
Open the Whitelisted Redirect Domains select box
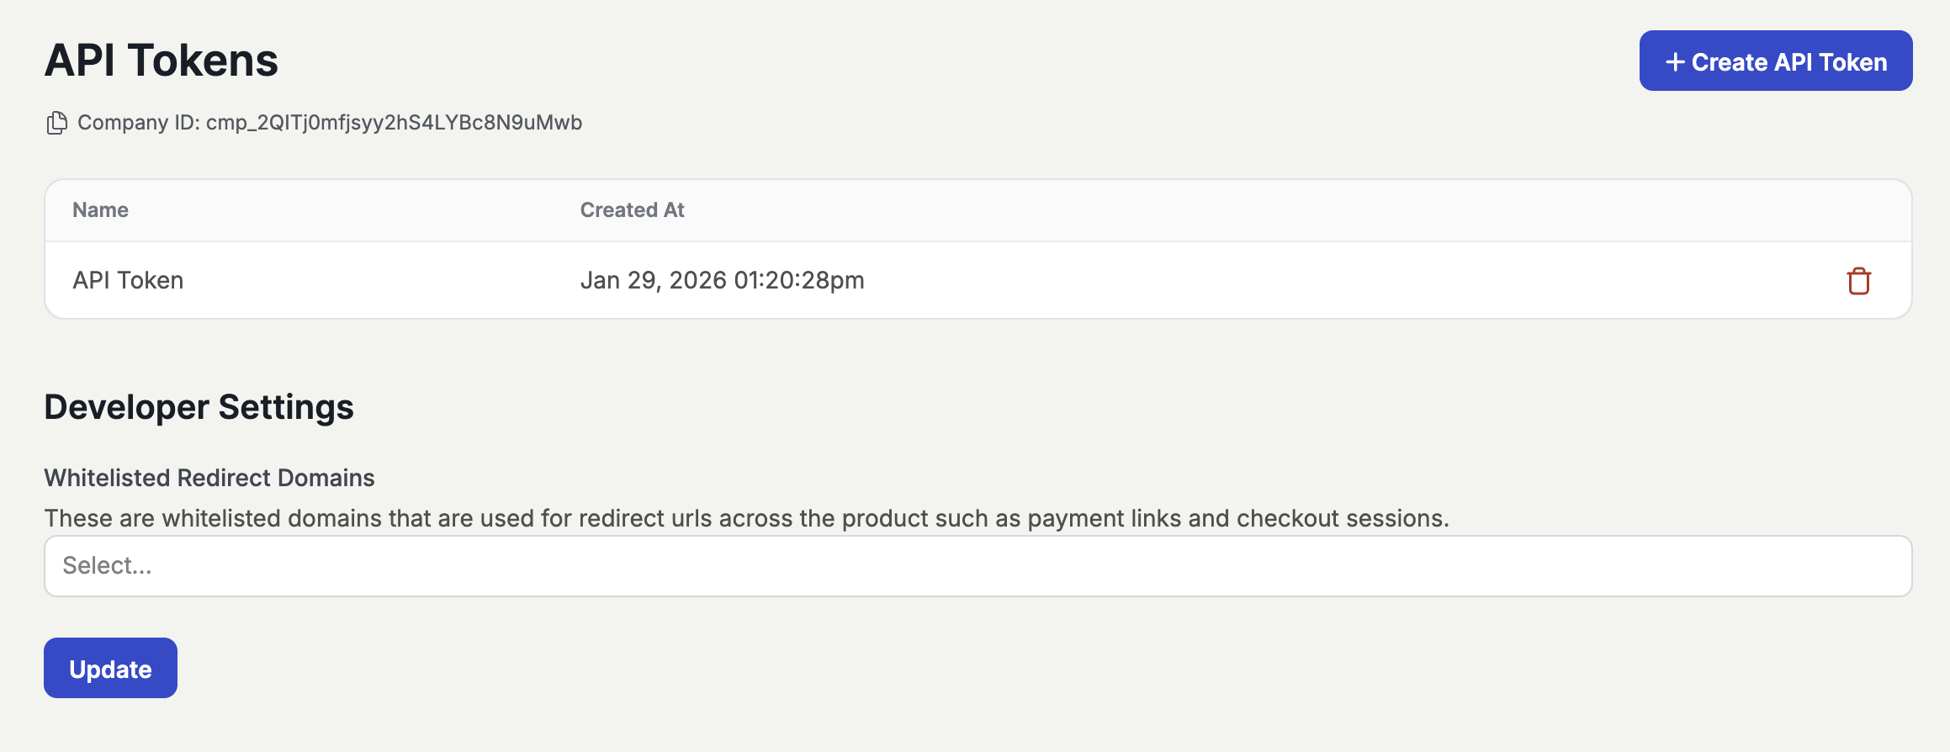pyautogui.click(x=978, y=566)
